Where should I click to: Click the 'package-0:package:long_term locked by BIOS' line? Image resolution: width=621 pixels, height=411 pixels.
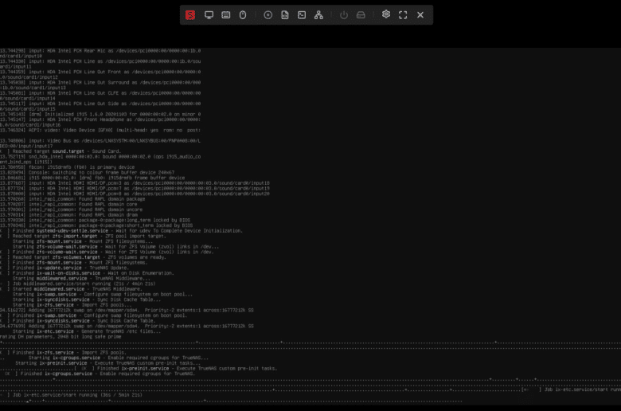click(95, 221)
